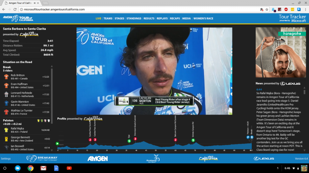Click the green start marker on profile
Screen dimensions: 309x173
pos(58,144)
